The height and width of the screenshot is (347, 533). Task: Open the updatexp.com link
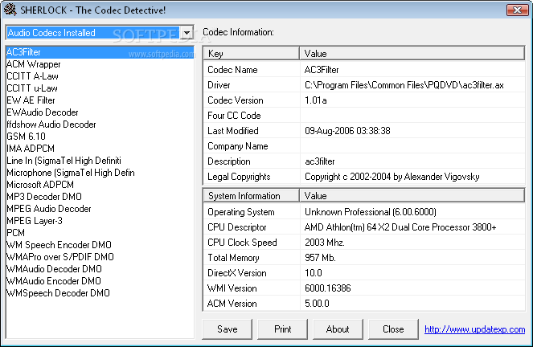474,329
